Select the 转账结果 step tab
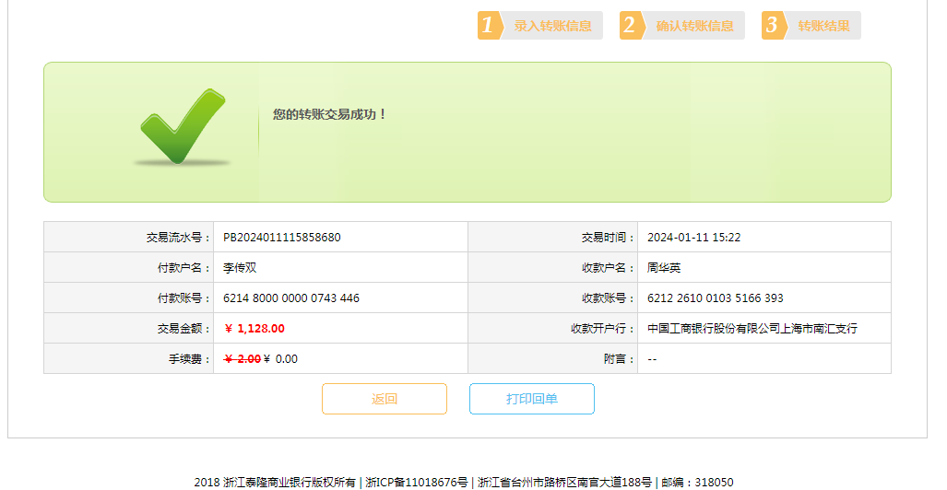Image resolution: width=947 pixels, height=490 pixels. click(823, 26)
